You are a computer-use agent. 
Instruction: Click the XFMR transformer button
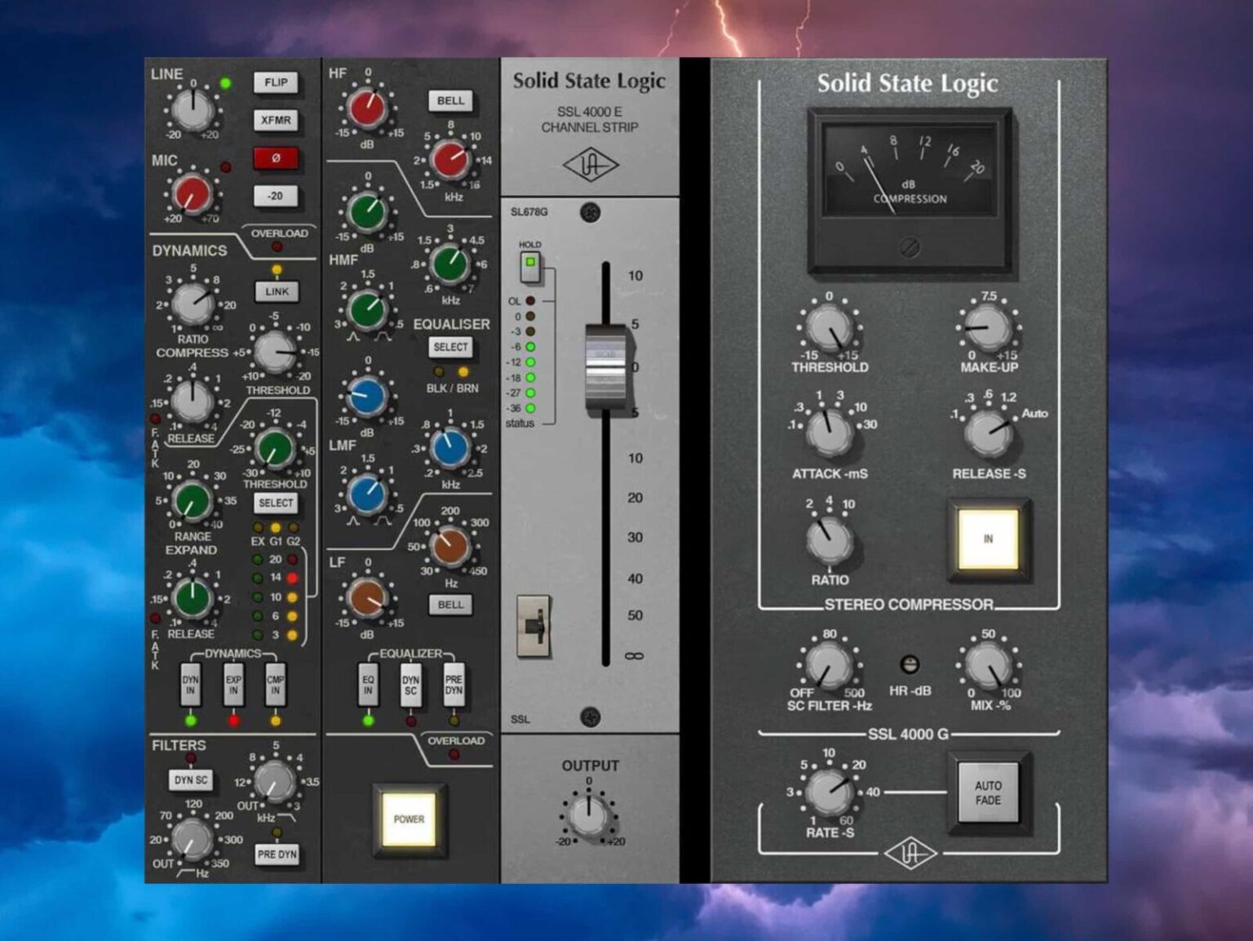pos(277,121)
